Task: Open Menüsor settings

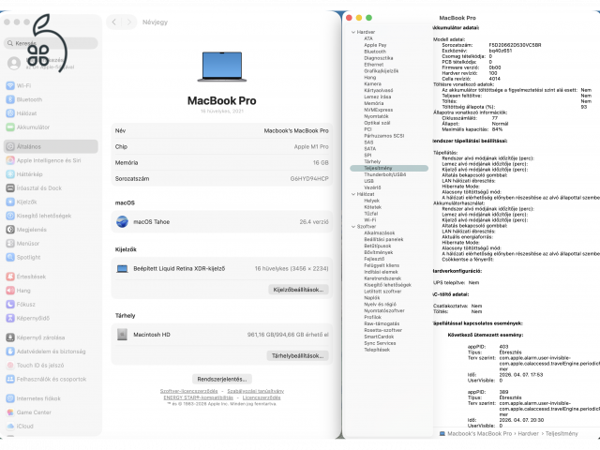Action: pyautogui.click(x=22, y=244)
